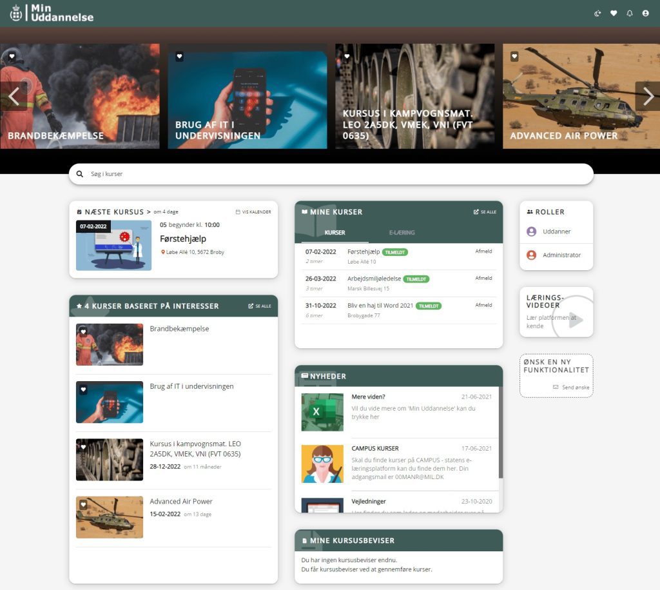660x590 pixels.
Task: Click Afmeld for Førstehjælp course
Action: point(483,251)
